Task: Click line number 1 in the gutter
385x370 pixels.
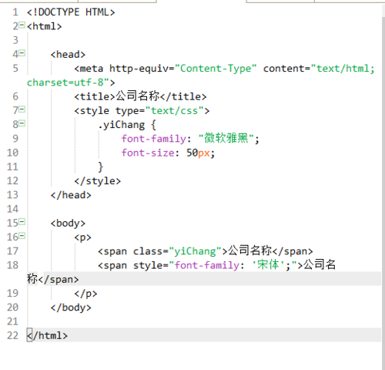Action: pyautogui.click(x=15, y=12)
